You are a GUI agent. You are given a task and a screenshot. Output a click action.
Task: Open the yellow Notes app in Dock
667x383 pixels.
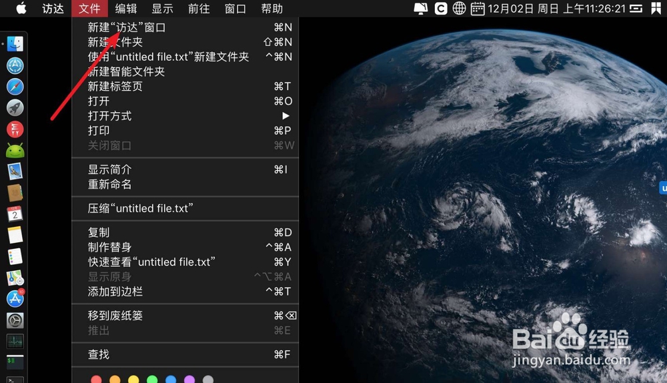tap(15, 235)
